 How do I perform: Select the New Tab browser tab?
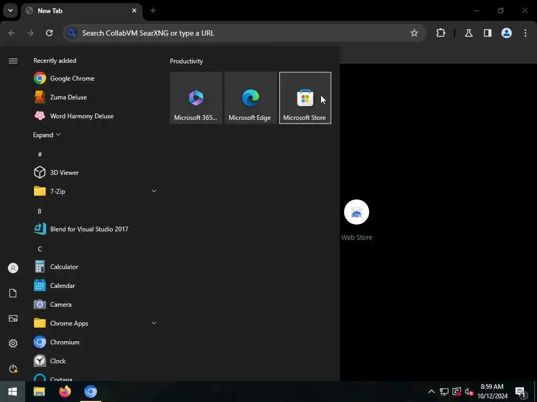tap(81, 11)
